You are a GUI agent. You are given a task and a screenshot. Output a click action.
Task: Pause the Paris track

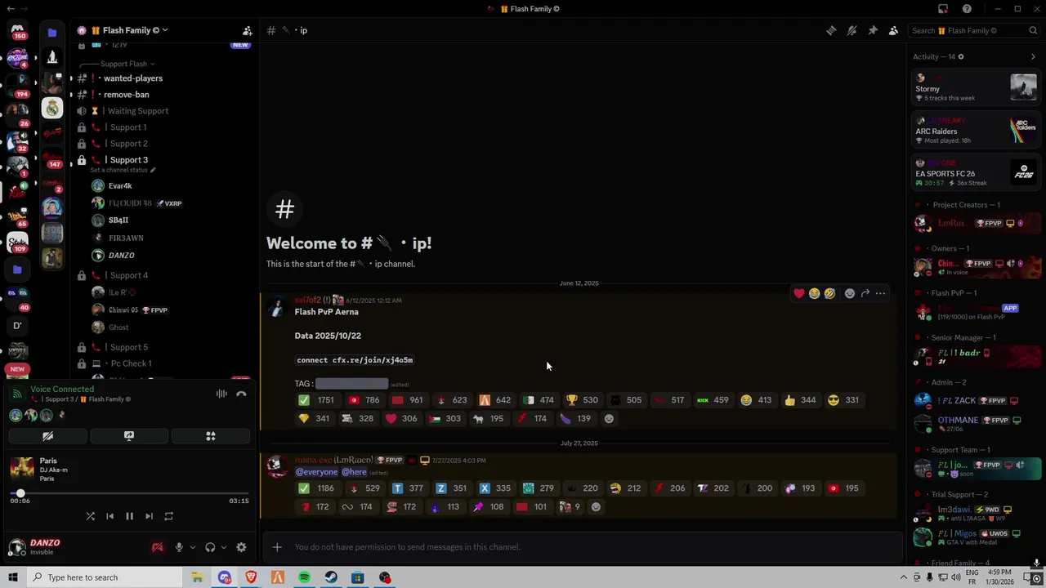coord(129,516)
